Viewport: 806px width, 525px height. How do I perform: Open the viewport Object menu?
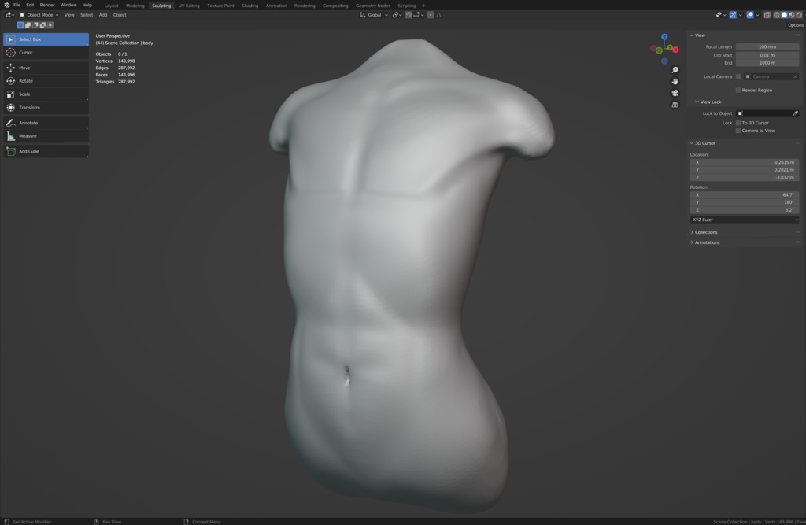click(120, 15)
